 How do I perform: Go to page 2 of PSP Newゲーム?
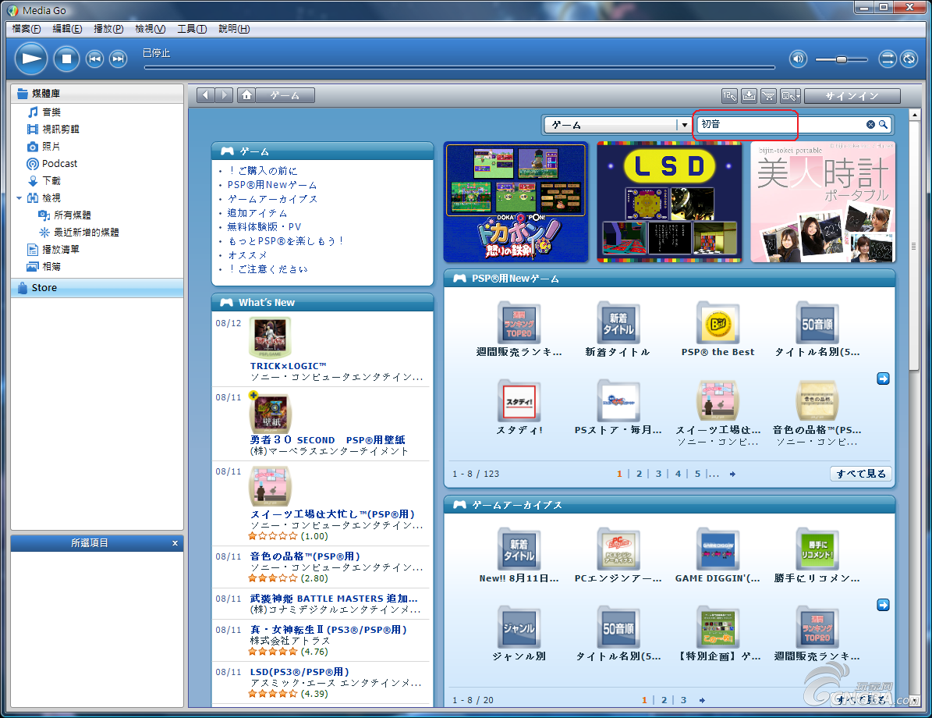[639, 474]
